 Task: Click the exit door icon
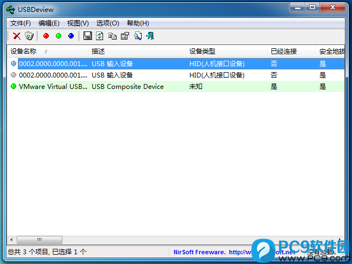point(150,36)
